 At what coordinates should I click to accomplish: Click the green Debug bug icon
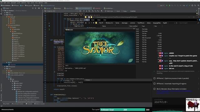(169, 6)
